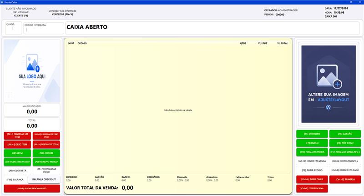Click the OBS CUPOM button
Image resolution: width=364 pixels, height=196 pixels.
coord(46,153)
